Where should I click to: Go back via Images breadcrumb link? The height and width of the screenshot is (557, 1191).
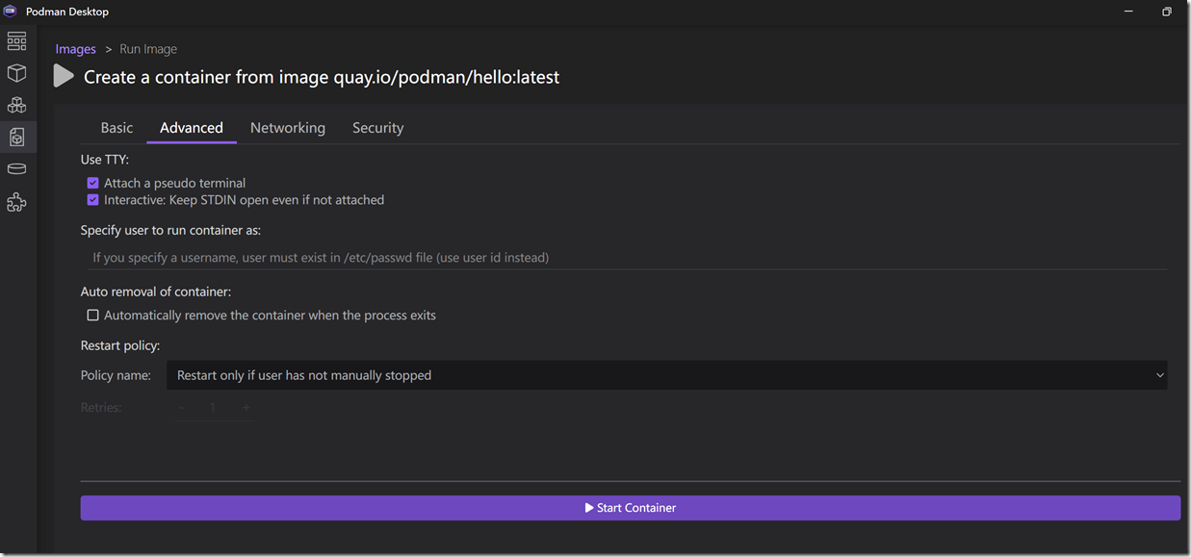[x=75, y=49]
